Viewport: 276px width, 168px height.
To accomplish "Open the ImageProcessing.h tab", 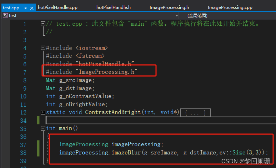I will (x=169, y=7).
